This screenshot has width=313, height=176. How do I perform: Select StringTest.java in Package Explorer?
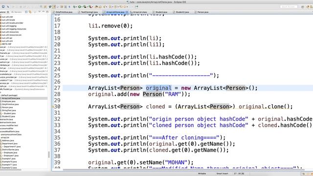point(9,110)
